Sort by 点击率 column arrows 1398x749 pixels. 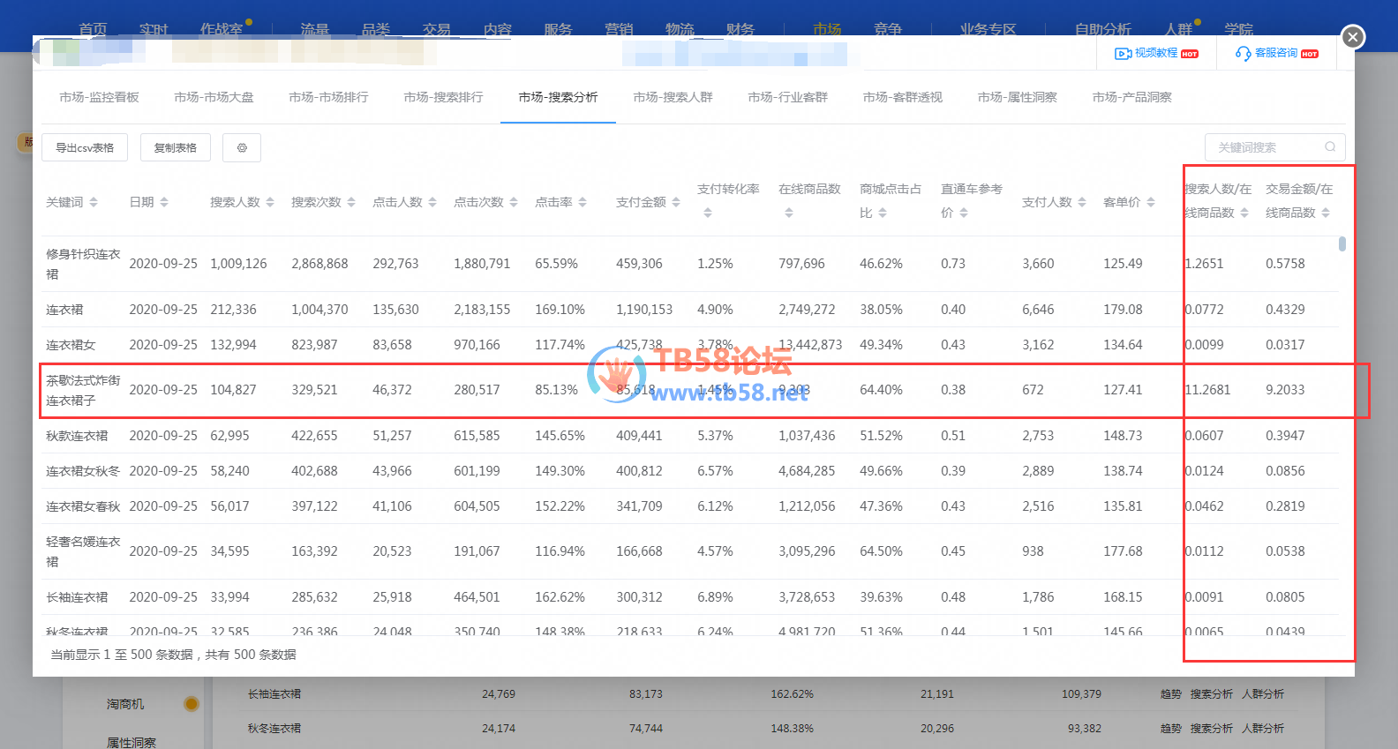tap(582, 202)
